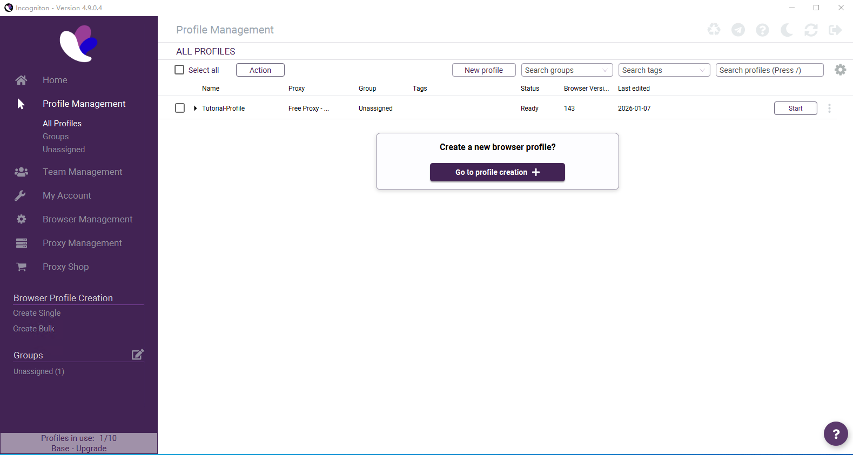Open the Search tags dropdown
The image size is (853, 455).
click(664, 70)
